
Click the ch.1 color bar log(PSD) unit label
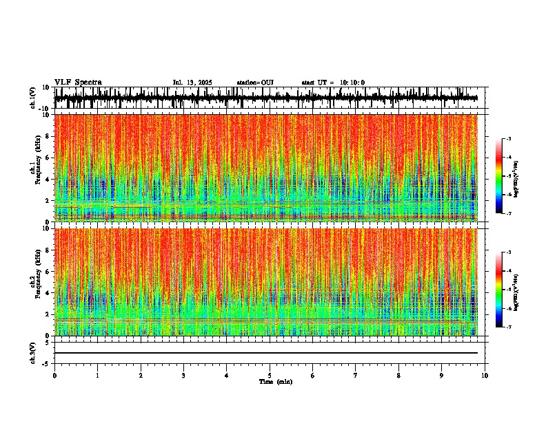click(x=516, y=180)
